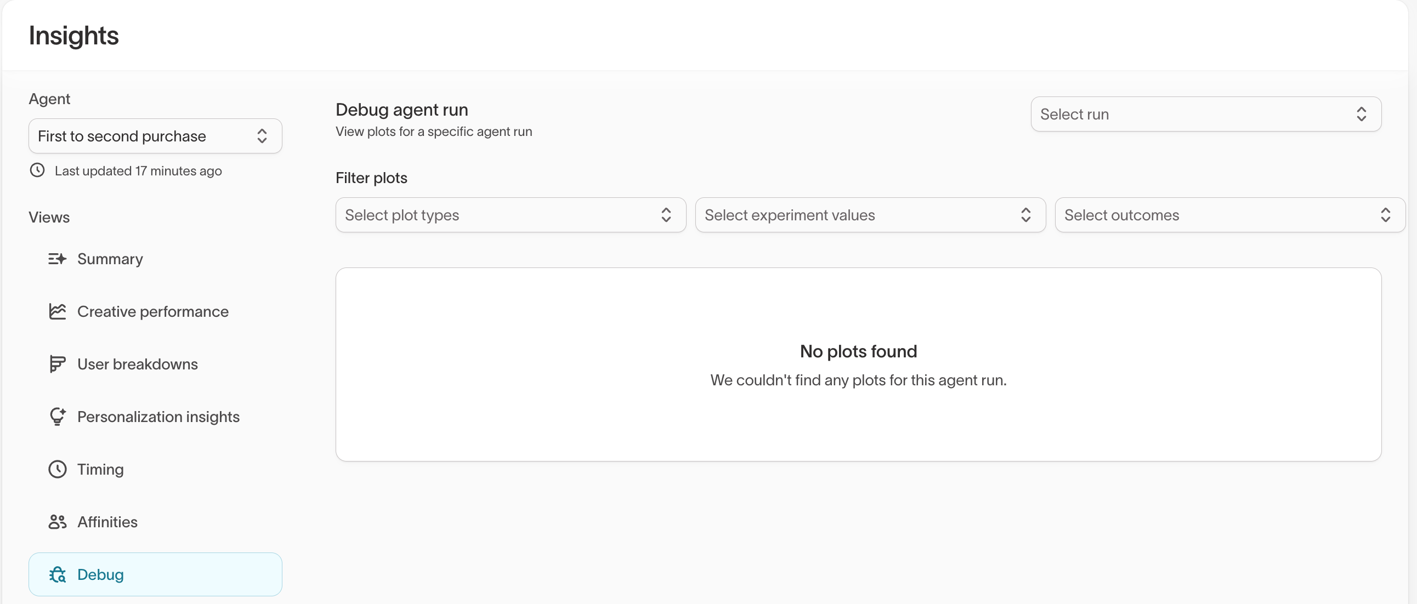Image resolution: width=1417 pixels, height=604 pixels.
Task: Go to Creative performance view
Action: (152, 312)
